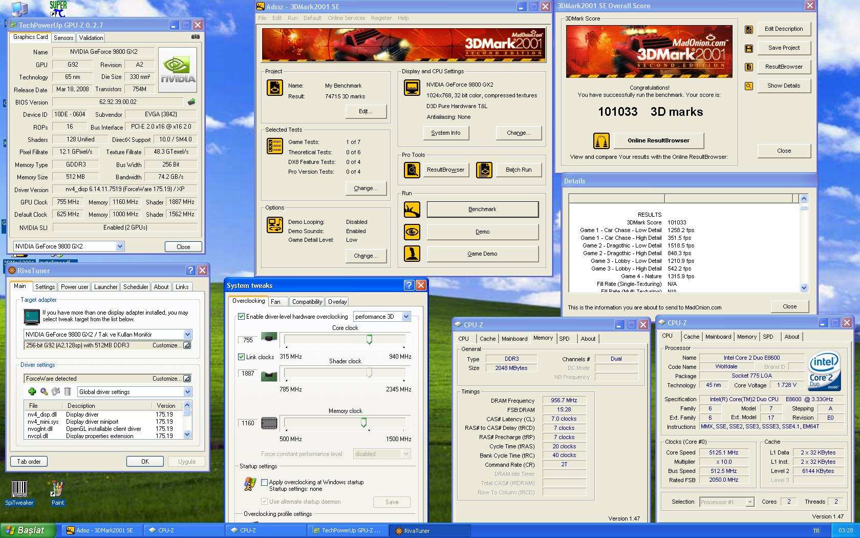The width and height of the screenshot is (860, 538).
Task: Click the memory clock value field 1160
Action: click(x=248, y=423)
